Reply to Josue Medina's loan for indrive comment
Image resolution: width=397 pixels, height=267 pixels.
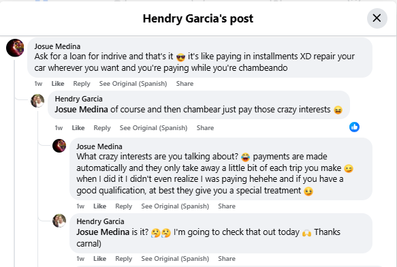(82, 84)
